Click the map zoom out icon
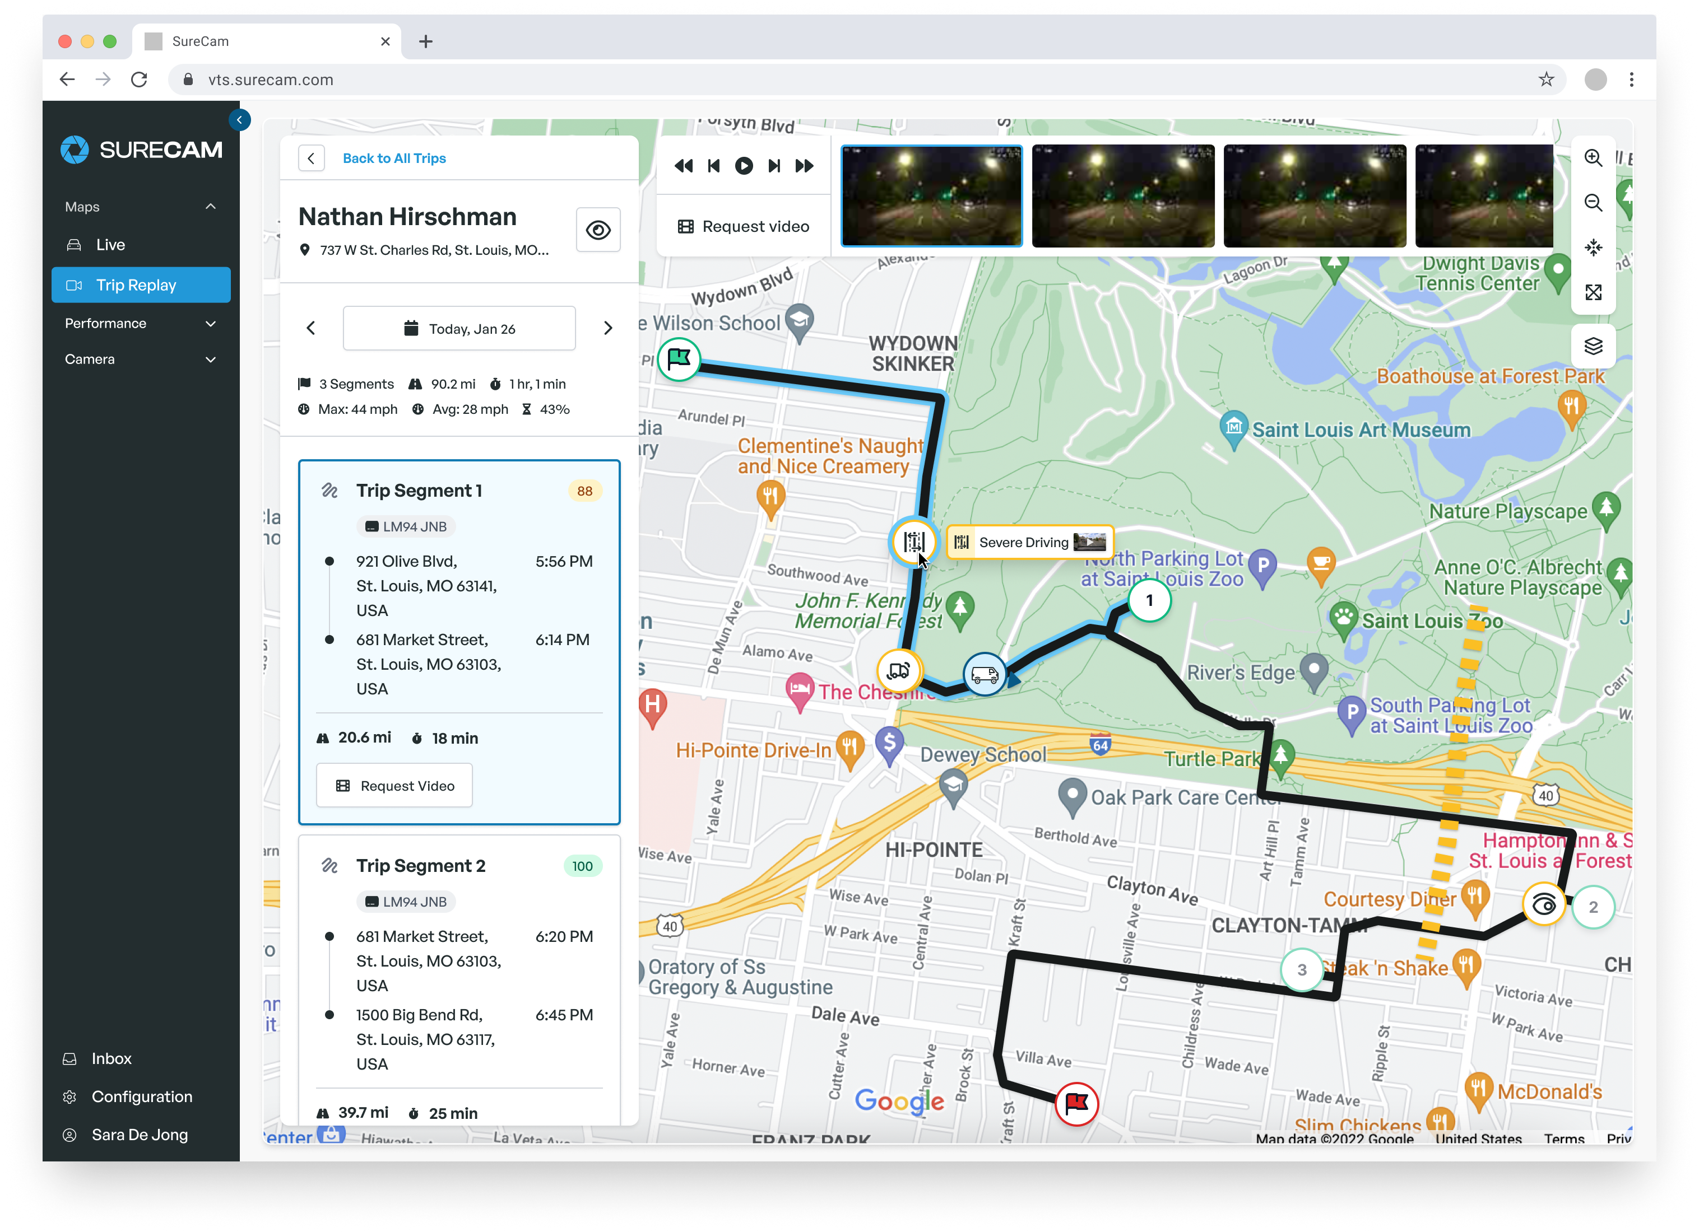 click(x=1593, y=203)
